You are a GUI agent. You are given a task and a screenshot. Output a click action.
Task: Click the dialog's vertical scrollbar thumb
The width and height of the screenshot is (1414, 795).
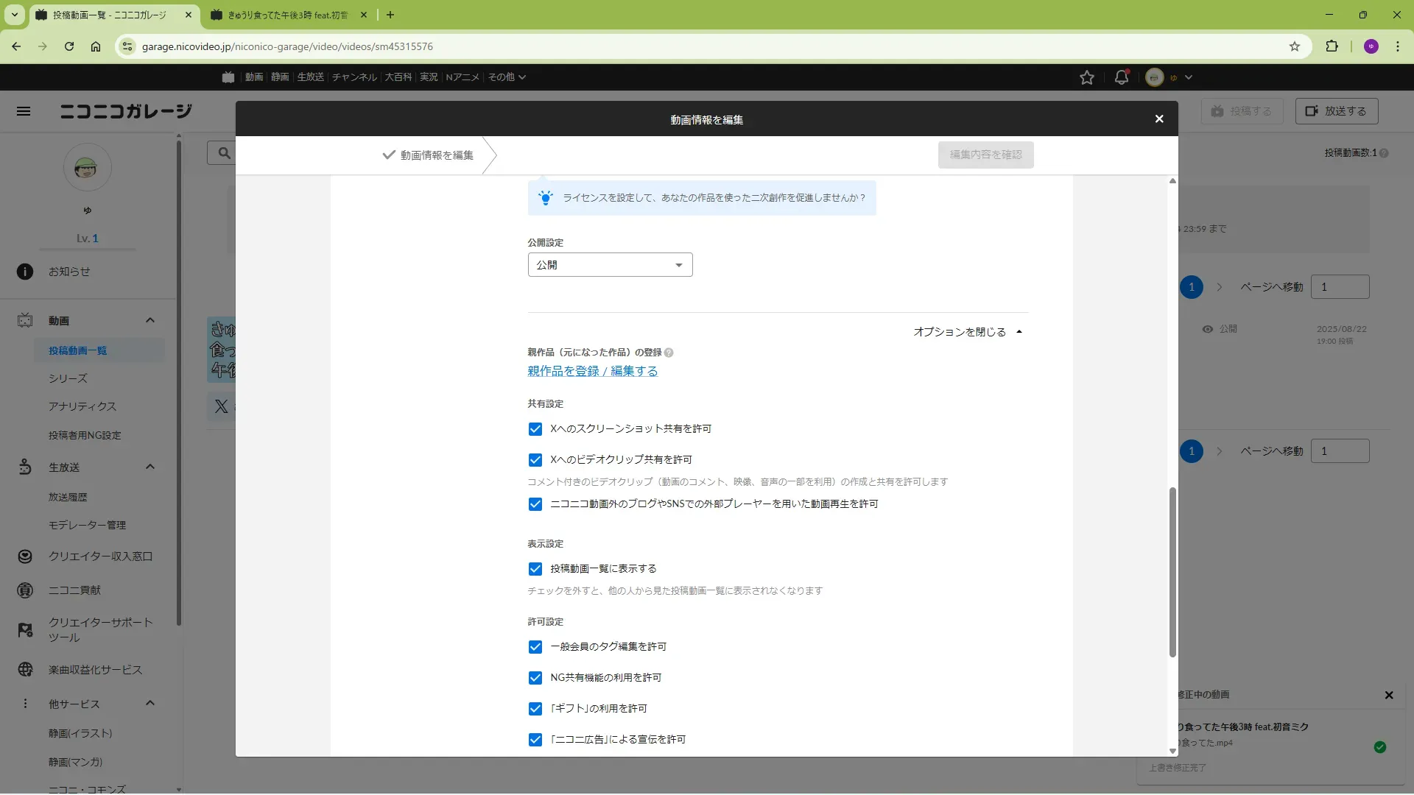[x=1172, y=572]
